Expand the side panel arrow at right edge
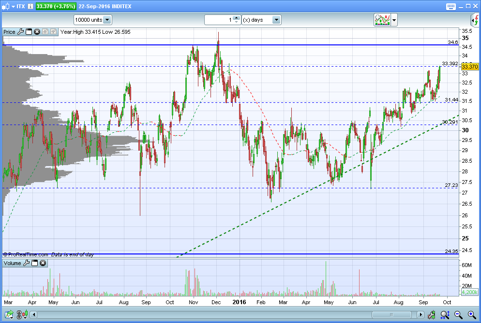481x323 pixels. [475, 20]
